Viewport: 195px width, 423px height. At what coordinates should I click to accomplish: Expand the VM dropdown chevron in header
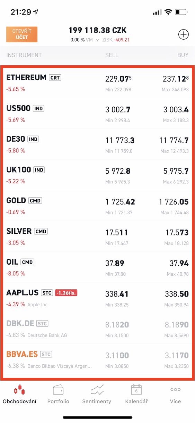pyautogui.click(x=98, y=40)
